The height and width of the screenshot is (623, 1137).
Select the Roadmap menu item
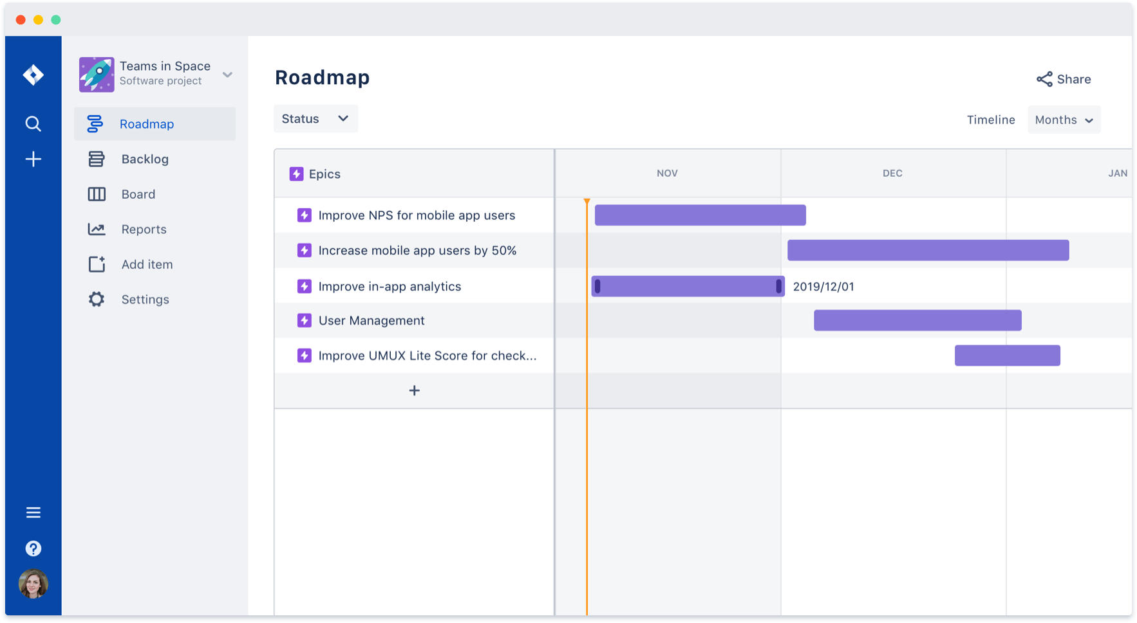(x=147, y=123)
